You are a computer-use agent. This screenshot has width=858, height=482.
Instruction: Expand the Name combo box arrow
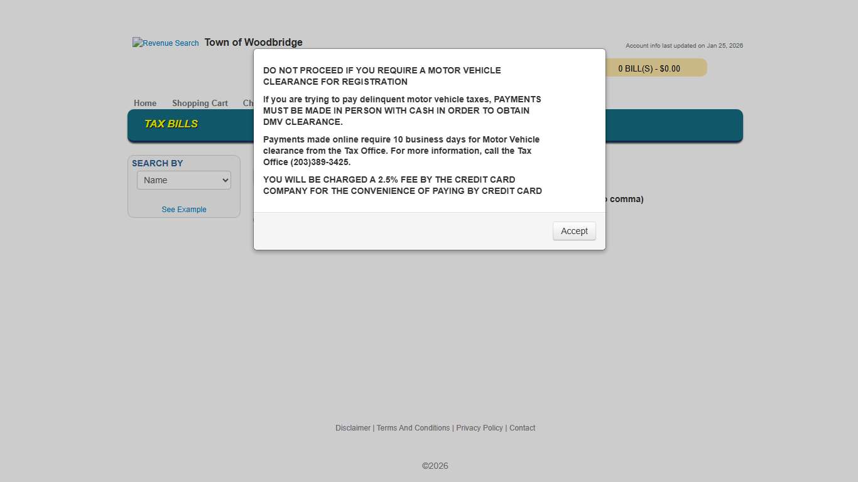pos(225,179)
